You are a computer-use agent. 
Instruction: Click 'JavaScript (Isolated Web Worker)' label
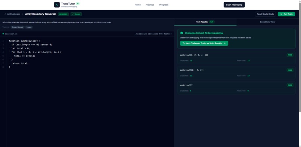pyautogui.click(x=153, y=34)
